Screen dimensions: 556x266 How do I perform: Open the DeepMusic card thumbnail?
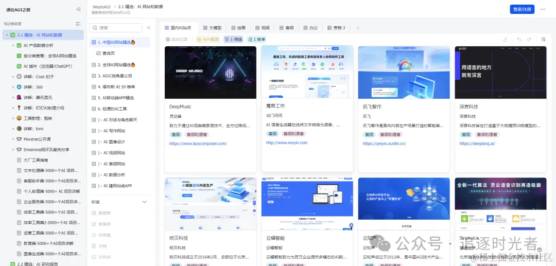coord(210,72)
